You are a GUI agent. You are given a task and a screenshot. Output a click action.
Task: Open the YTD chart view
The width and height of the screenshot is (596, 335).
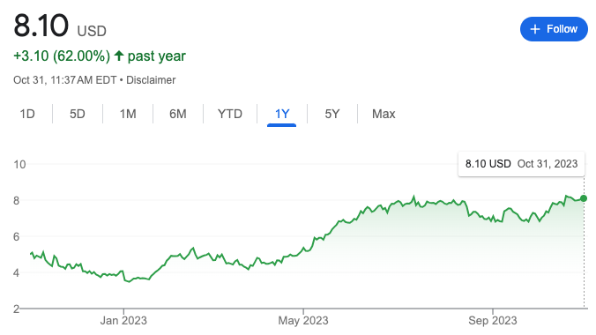[230, 114]
